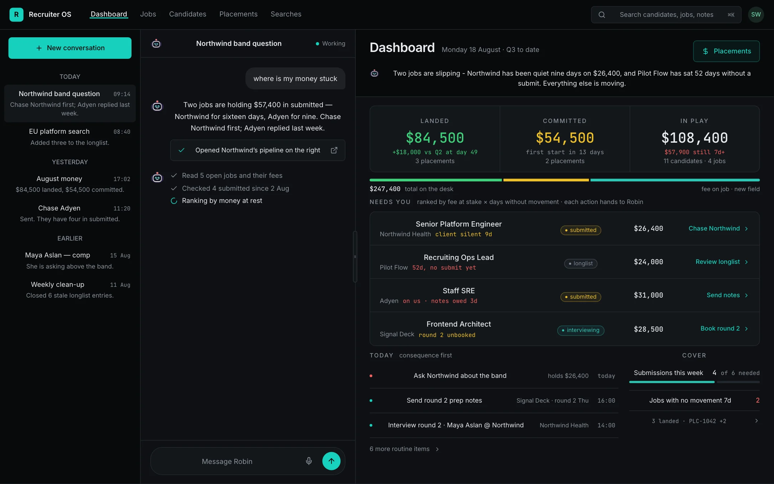Click Ask Northwind about the band task
Viewport: 774px width, 484px height.
coord(460,376)
